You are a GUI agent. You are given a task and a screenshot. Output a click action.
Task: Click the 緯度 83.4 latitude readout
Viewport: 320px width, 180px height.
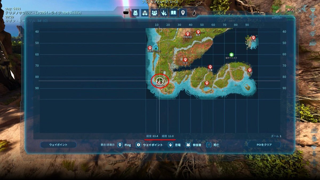click(x=152, y=136)
